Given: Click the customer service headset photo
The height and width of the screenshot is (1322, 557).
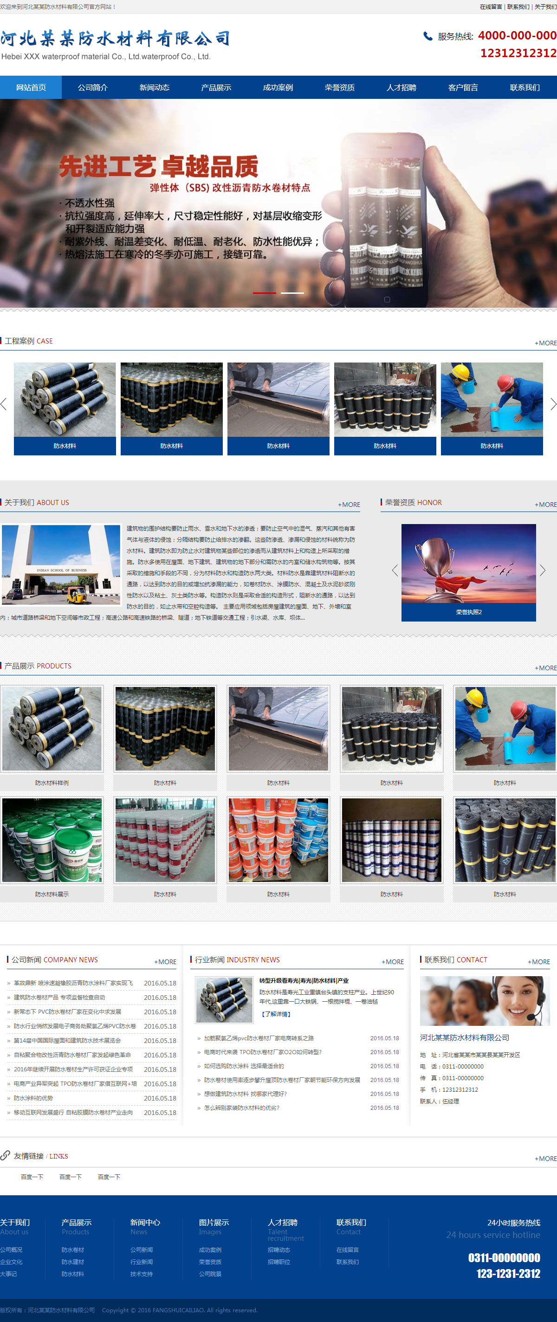Looking at the screenshot, I should click(x=484, y=1001).
